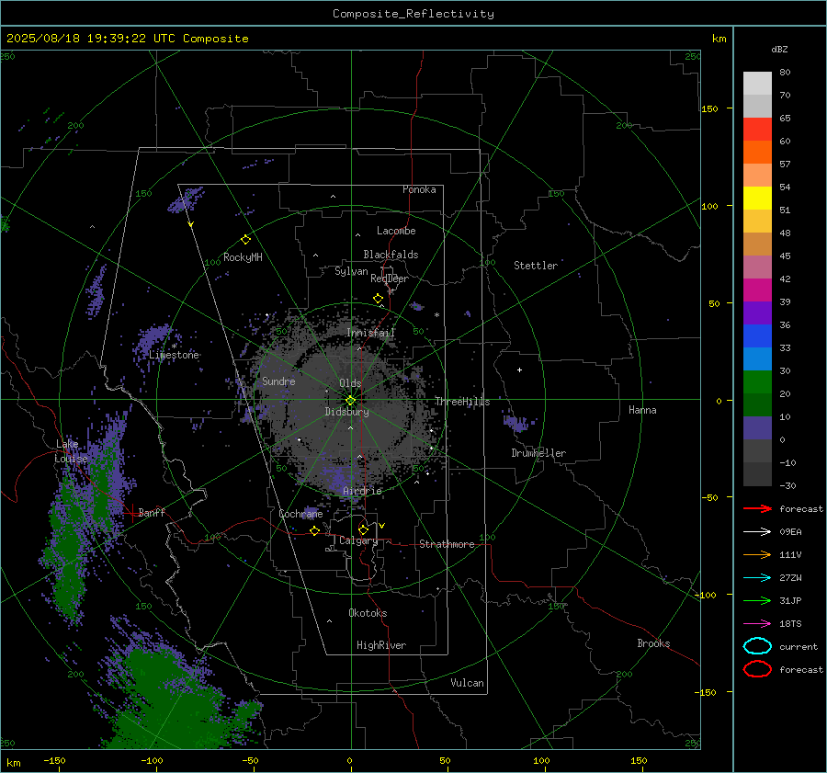Click the 09EA label in the legend
This screenshot has width=827, height=773.
[790, 532]
